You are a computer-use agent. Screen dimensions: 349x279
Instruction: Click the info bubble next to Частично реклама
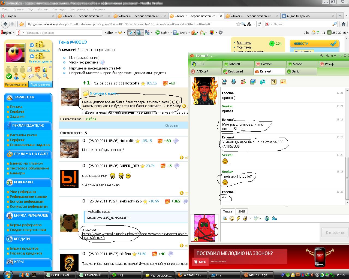coord(103,63)
